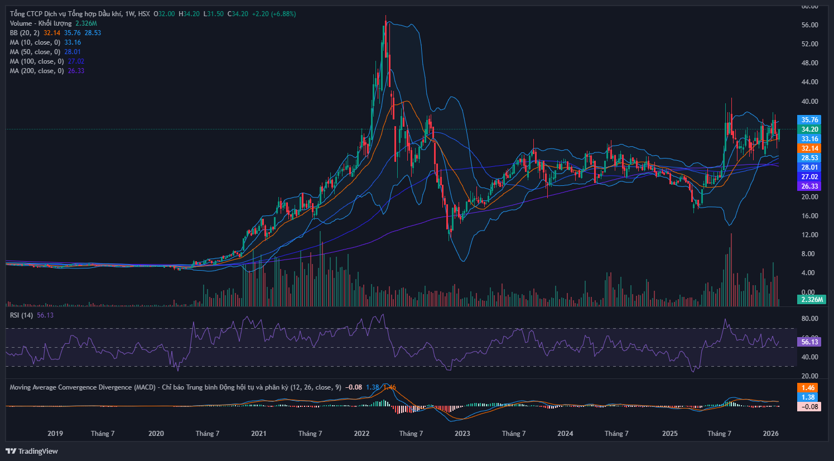Click the 2.326M volume axis label
834x461 pixels.
coord(811,300)
